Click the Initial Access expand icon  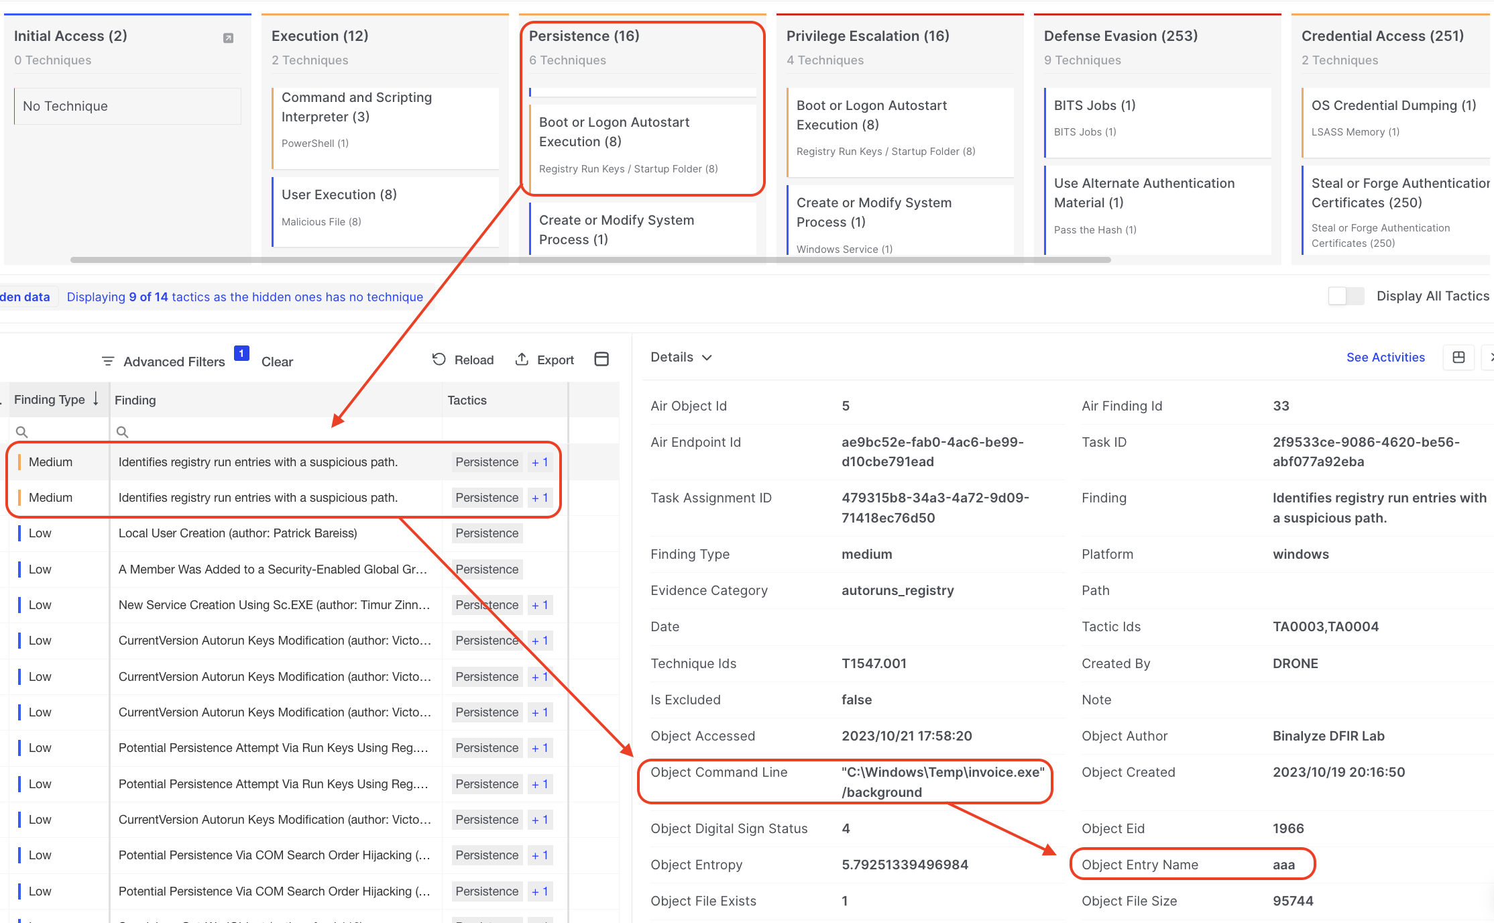click(228, 38)
